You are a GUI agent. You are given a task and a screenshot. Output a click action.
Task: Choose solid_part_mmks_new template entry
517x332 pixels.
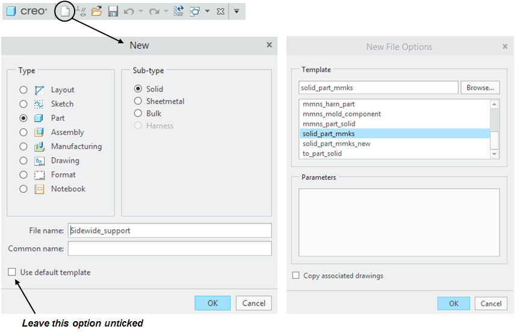(x=336, y=144)
